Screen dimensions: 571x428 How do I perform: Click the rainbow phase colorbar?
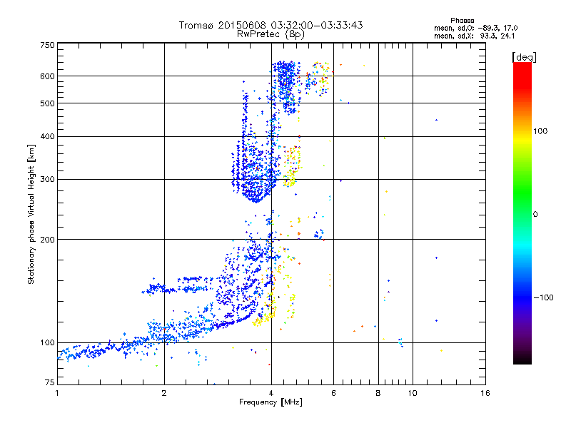click(x=522, y=213)
